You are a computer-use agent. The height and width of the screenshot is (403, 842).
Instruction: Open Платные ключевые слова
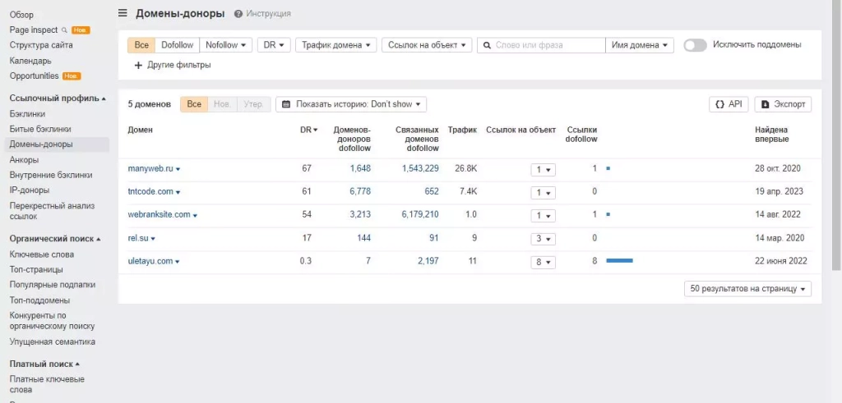47,384
